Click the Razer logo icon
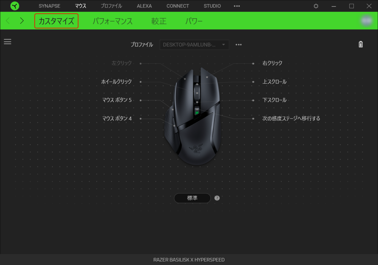Image resolution: width=378 pixels, height=265 pixels. (x=14, y=6)
